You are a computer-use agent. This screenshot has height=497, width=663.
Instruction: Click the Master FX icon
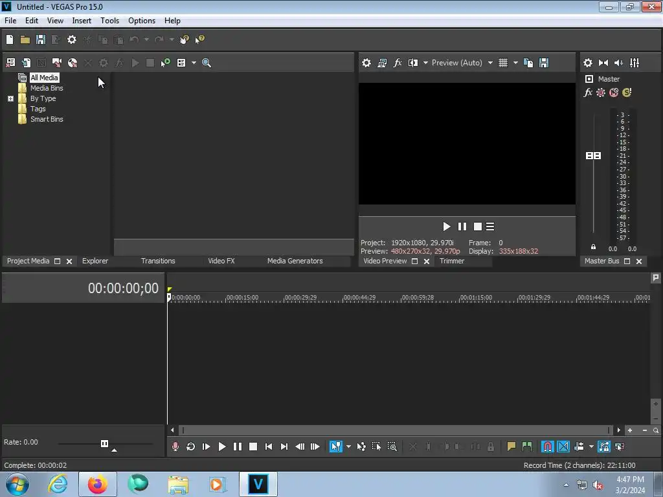(x=588, y=93)
